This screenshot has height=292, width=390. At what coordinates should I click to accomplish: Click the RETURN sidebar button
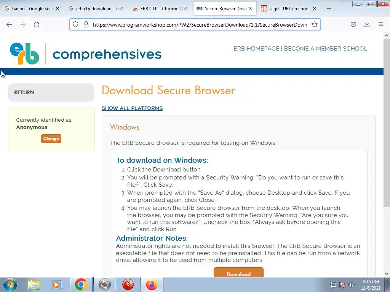pos(51,92)
